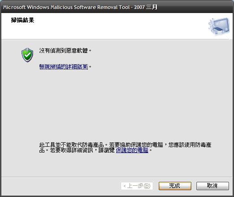This screenshot has height=197, width=234.
Task: Click the 掃描結果 heading text
Action: coord(22,20)
